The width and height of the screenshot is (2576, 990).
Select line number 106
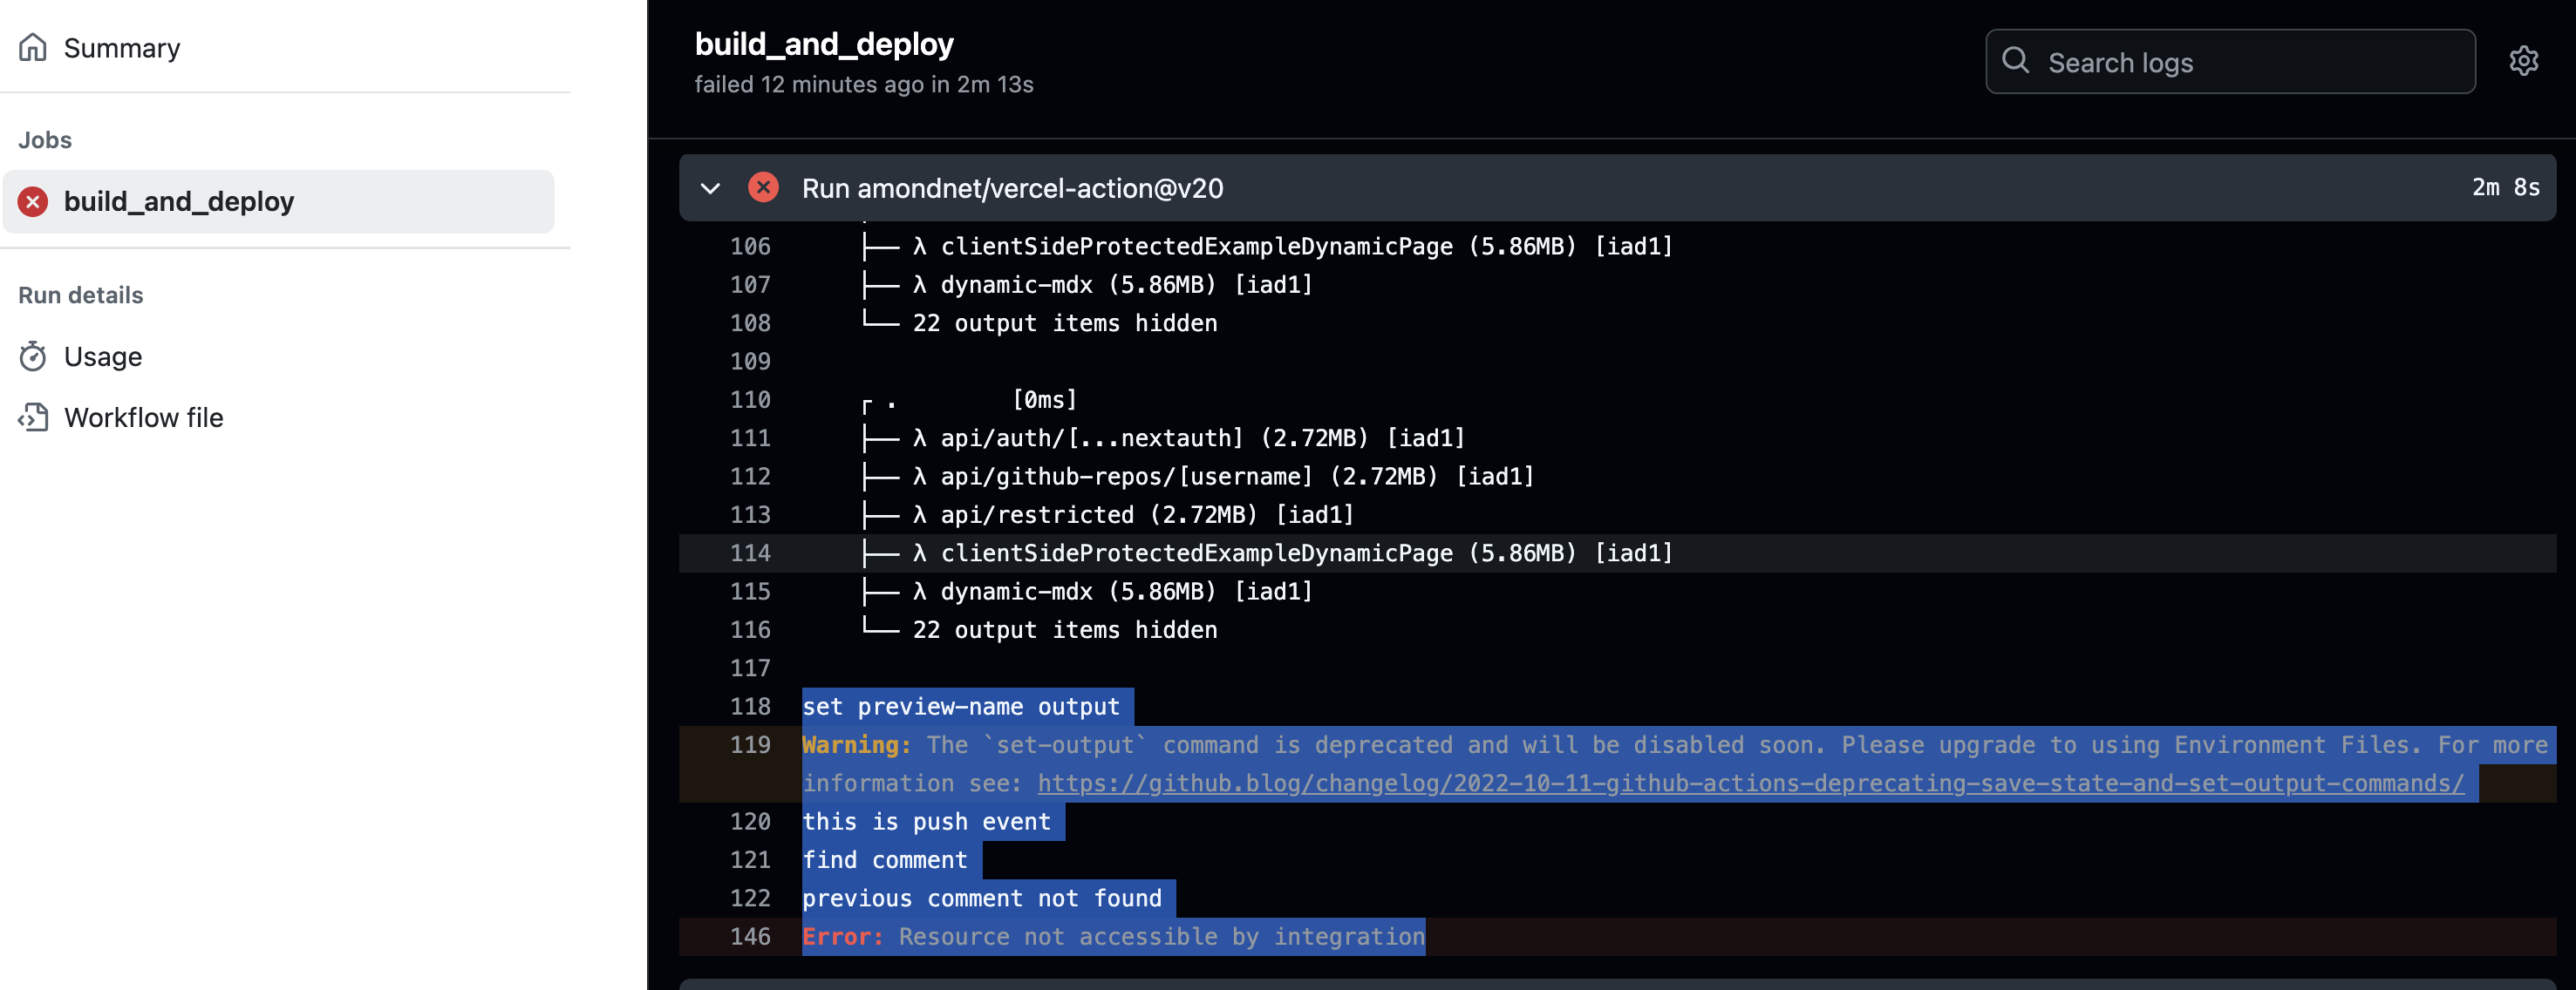(x=750, y=246)
